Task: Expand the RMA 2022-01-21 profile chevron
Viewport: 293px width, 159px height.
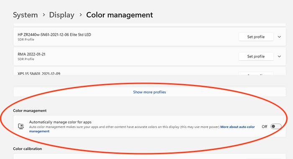Action: [x=279, y=56]
